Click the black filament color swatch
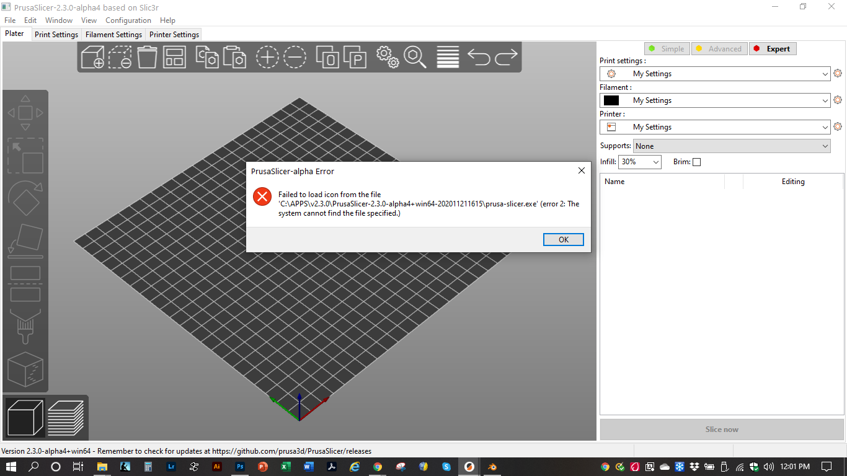The image size is (847, 476). coord(611,100)
